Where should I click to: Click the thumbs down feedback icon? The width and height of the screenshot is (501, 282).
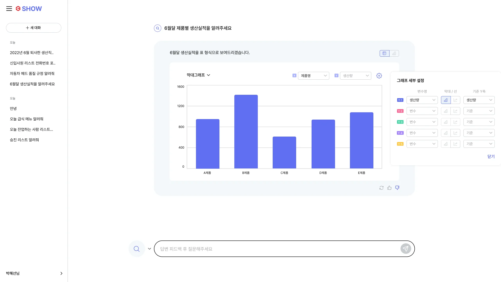pos(397,188)
